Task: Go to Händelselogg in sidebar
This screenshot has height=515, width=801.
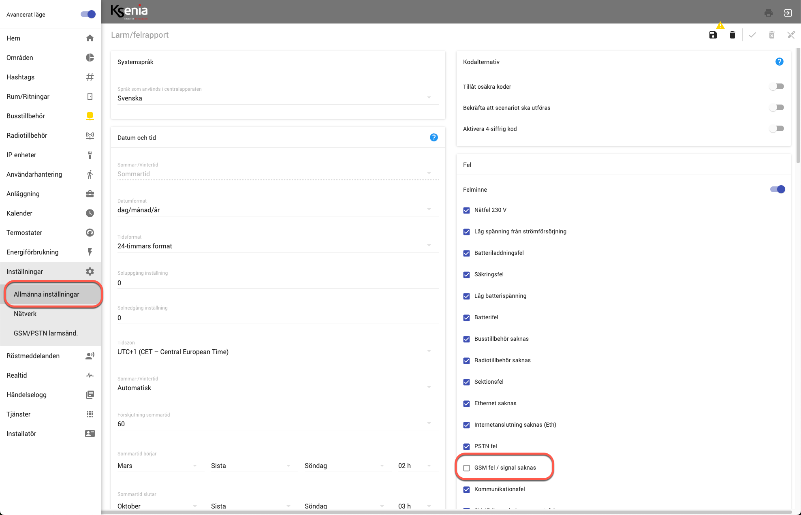Action: click(x=27, y=395)
